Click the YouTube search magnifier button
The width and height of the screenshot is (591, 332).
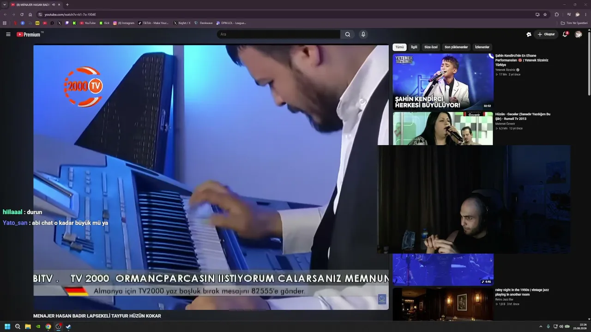coord(348,34)
